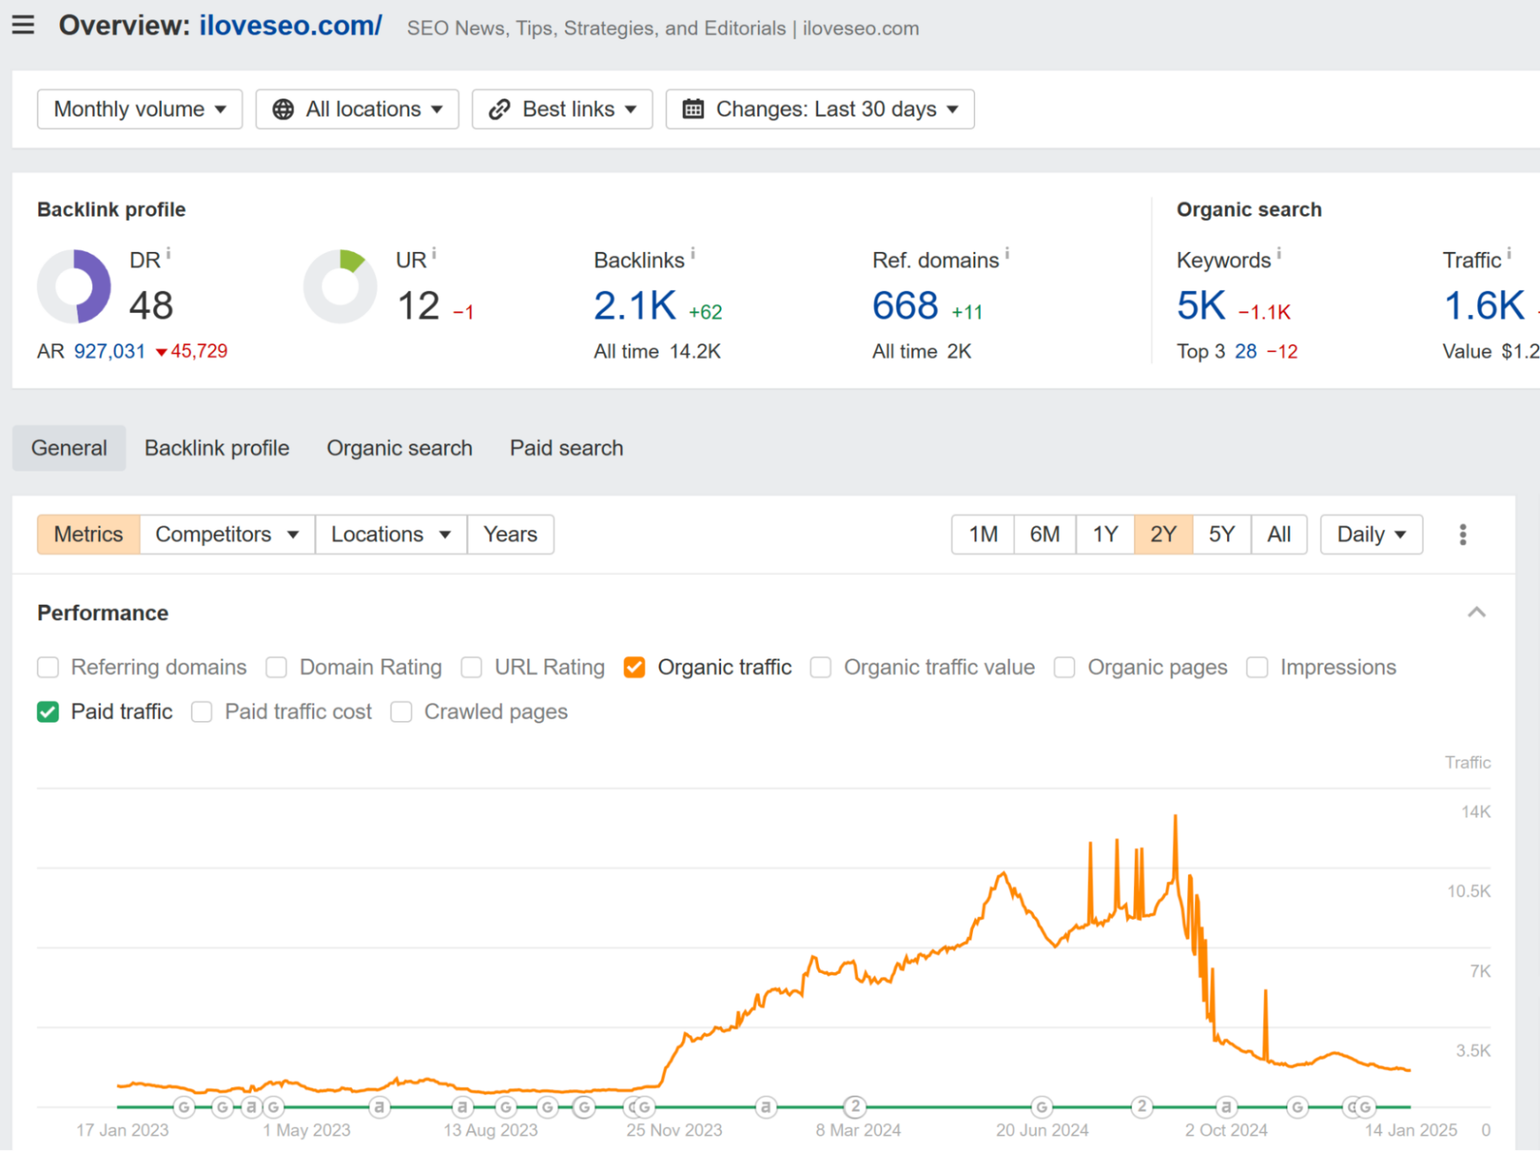
Task: Click the orange organic traffic peak on chart
Action: tap(1176, 818)
